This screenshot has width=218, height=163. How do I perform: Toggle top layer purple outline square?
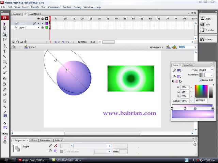pyautogui.click(x=47, y=23)
